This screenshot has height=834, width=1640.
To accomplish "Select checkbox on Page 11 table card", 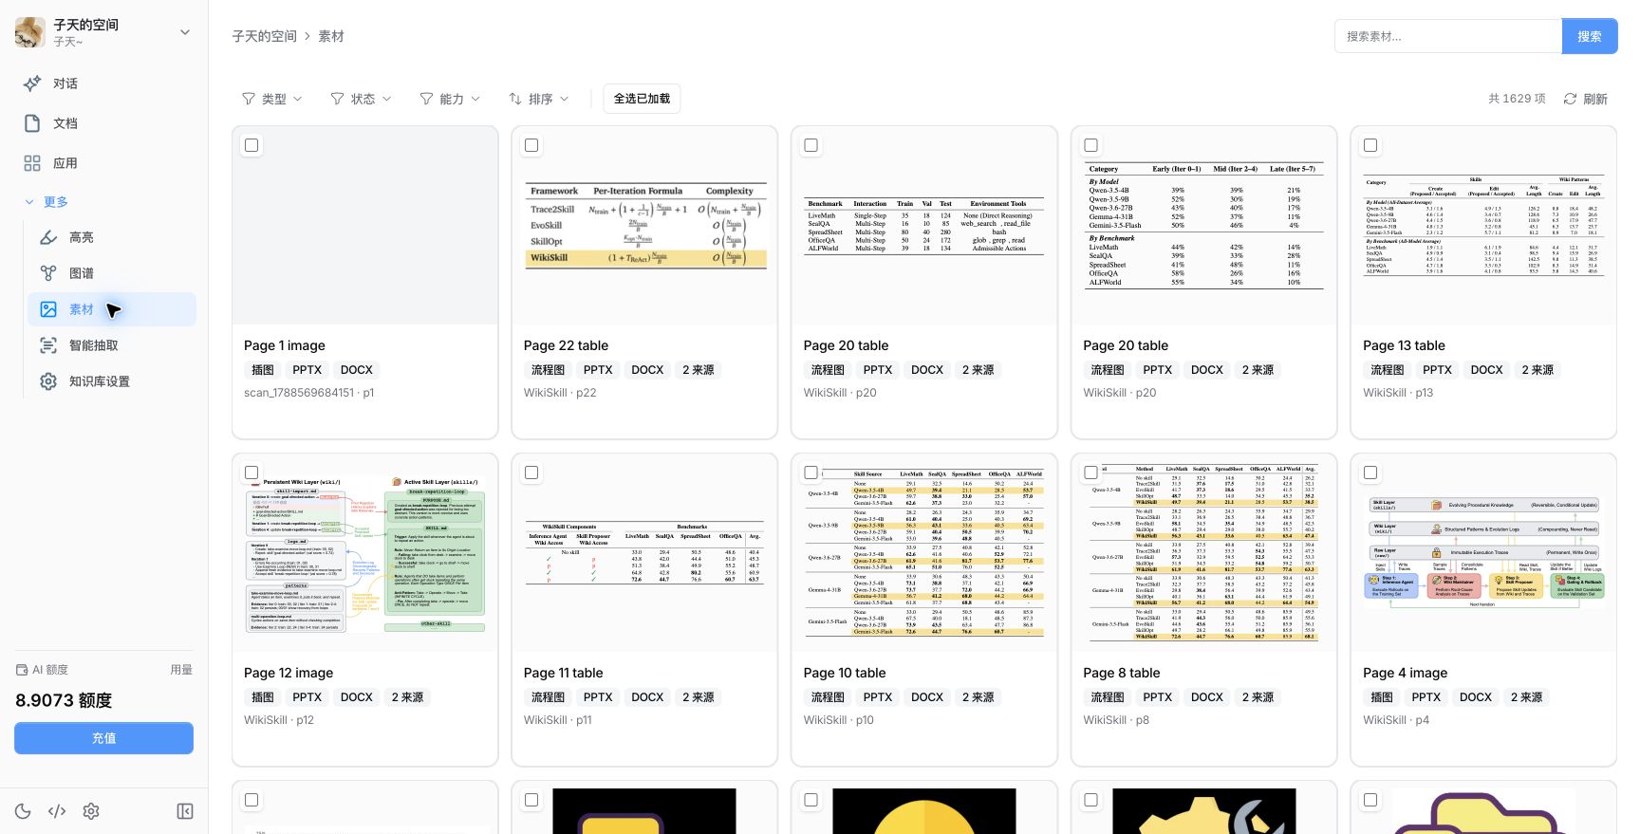I will [531, 473].
